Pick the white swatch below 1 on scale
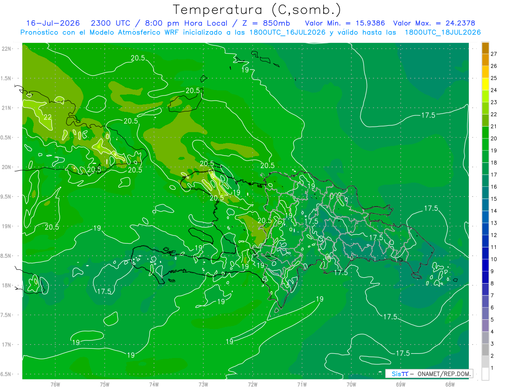Image resolution: width=505 pixels, height=390 pixels. (485, 374)
